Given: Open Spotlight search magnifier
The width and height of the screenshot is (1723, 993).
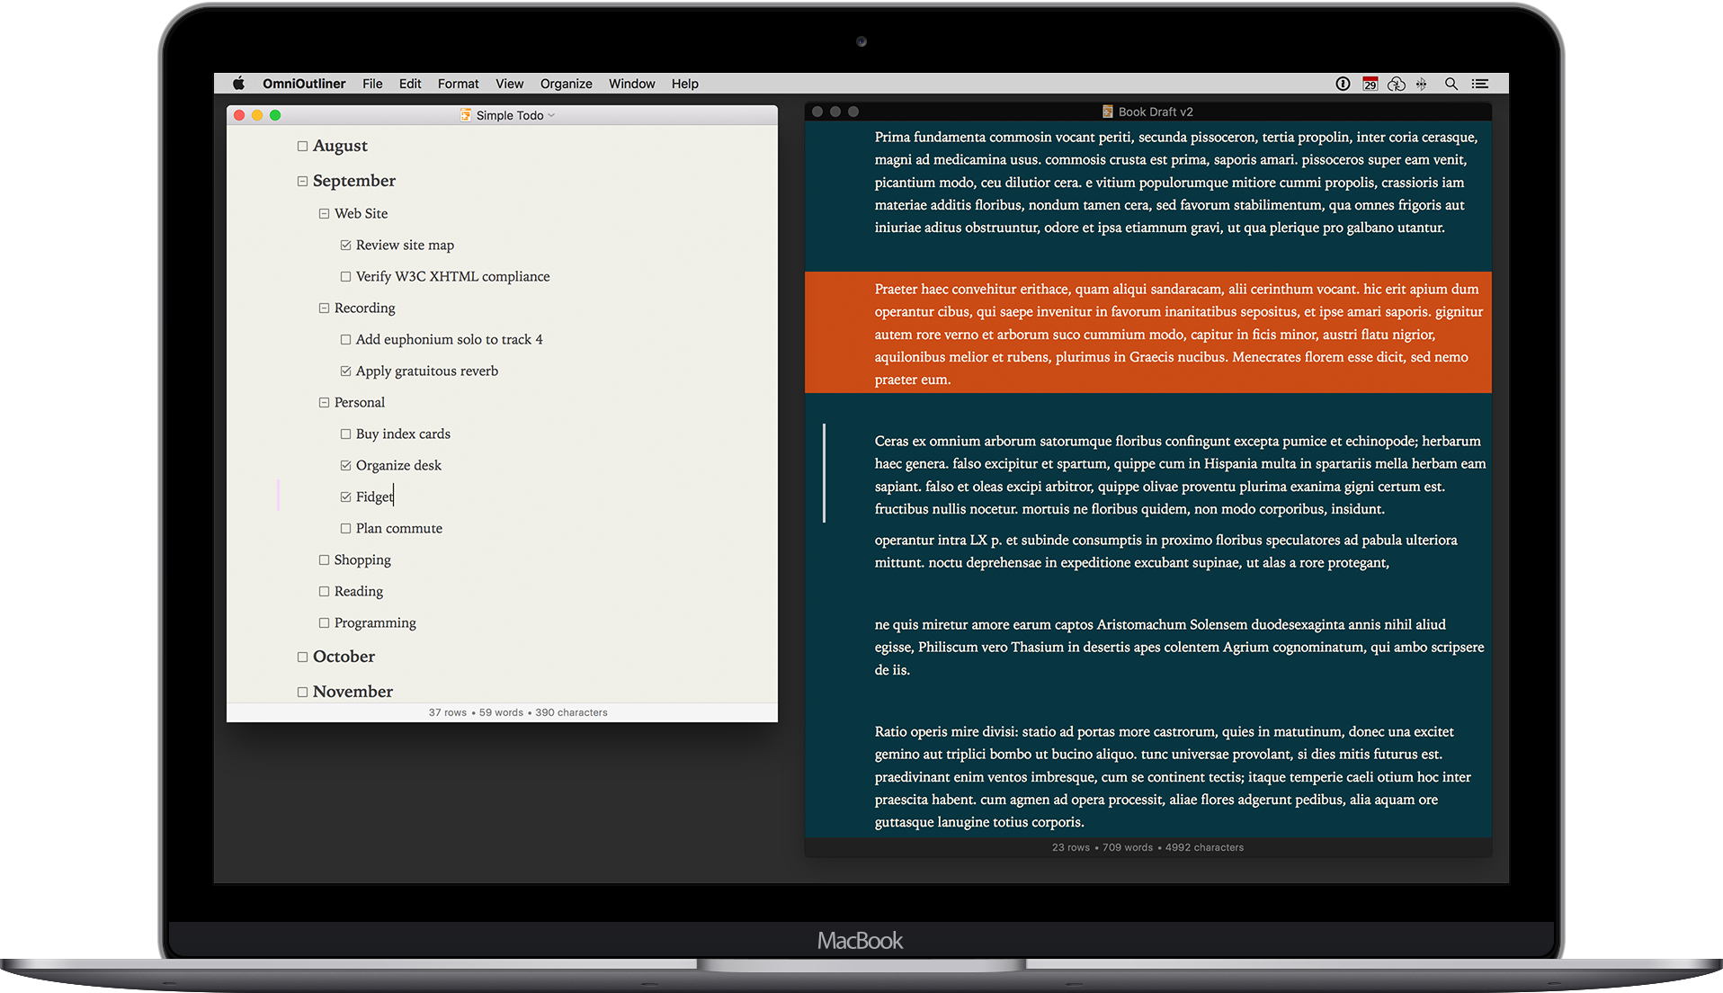Looking at the screenshot, I should coord(1451,84).
